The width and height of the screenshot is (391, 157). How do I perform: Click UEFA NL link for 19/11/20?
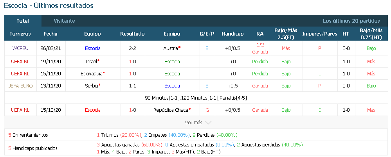[20, 61]
